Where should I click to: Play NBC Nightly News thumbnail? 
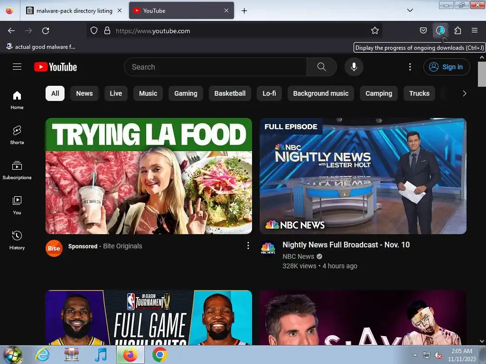coord(363,176)
